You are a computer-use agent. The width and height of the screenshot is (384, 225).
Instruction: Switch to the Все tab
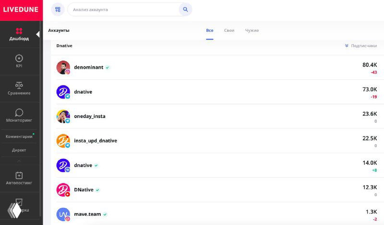(210, 30)
